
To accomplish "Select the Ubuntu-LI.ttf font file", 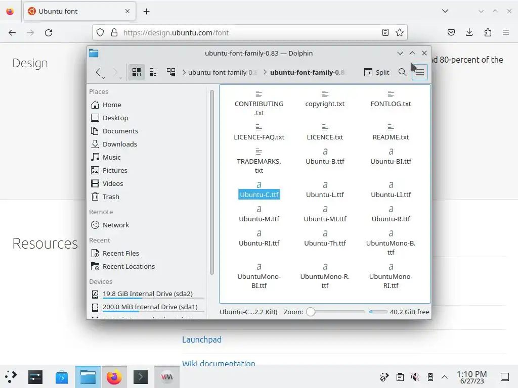I will (x=391, y=190).
